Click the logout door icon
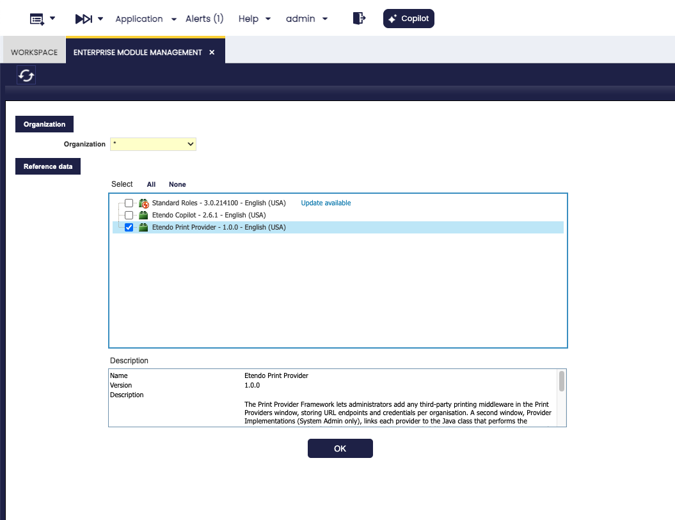Viewport: 675px width, 520px height. coord(359,19)
